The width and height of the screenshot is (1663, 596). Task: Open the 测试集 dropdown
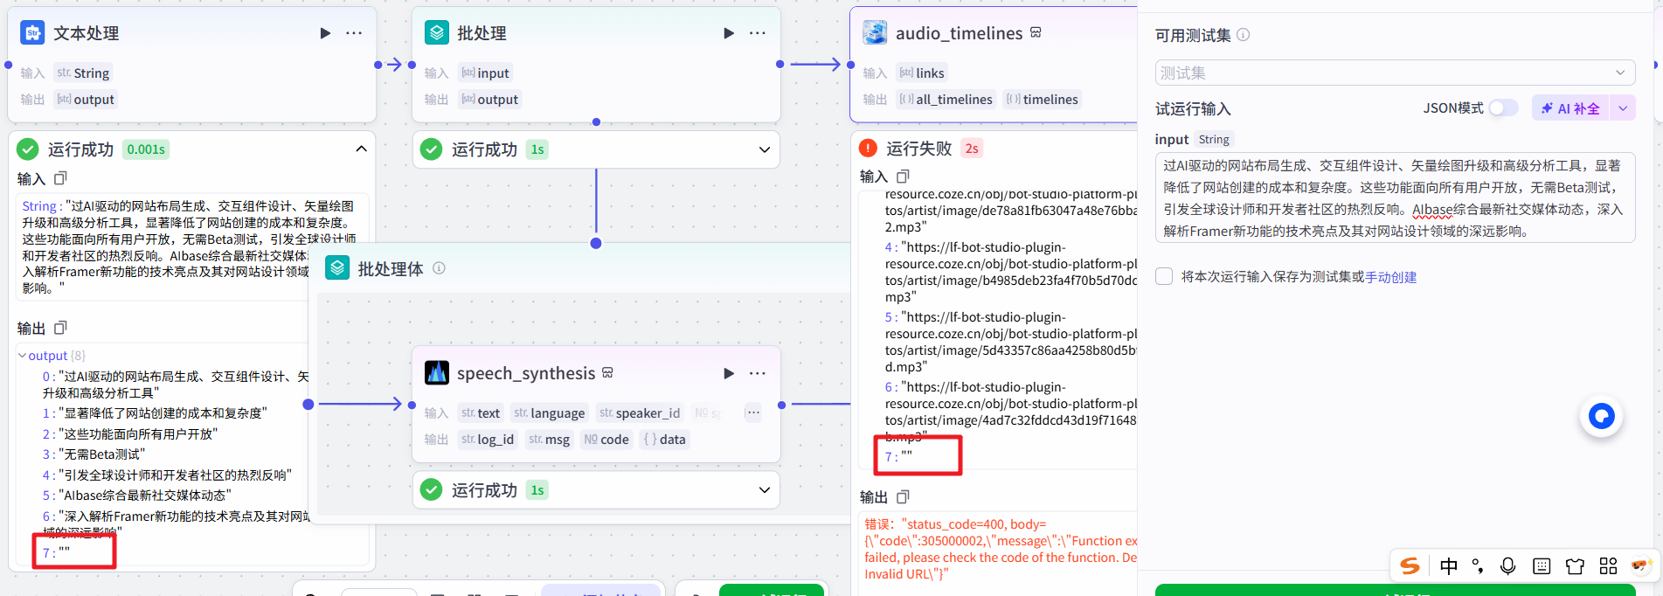click(x=1395, y=73)
